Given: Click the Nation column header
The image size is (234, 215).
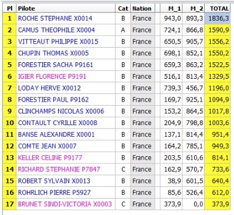Looking at the screenshot, I should 143,8.
